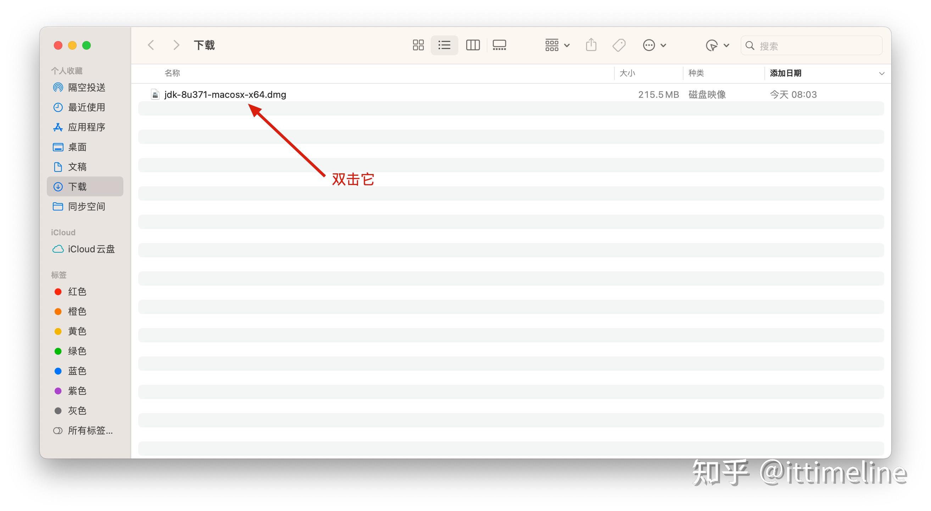Open iCloud云盘 in the sidebar
This screenshot has height=511, width=931.
pyautogui.click(x=91, y=249)
